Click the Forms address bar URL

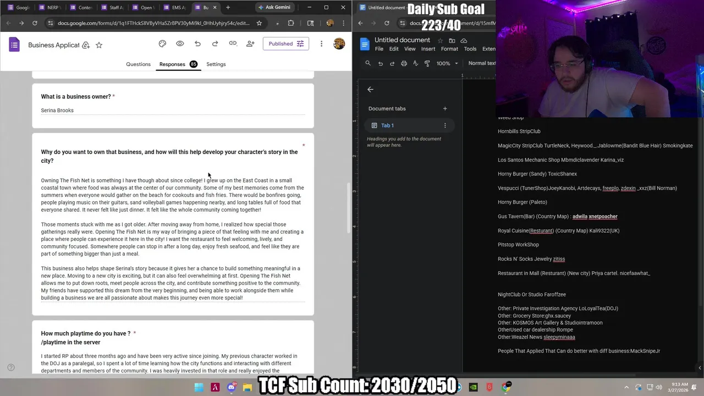[x=153, y=23]
